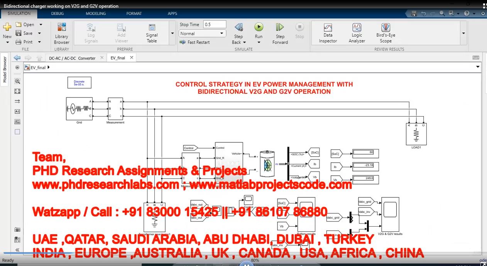Print the model diagram
487x266 pixels.
pyautogui.click(x=24, y=42)
